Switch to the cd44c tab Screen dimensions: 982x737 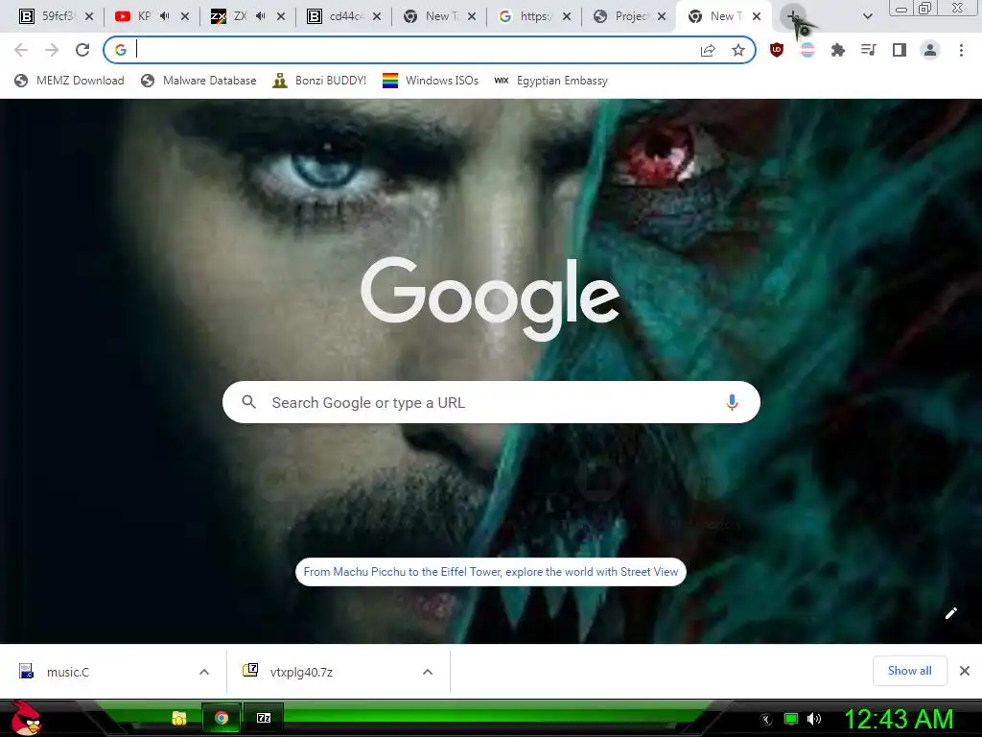pyautogui.click(x=339, y=16)
